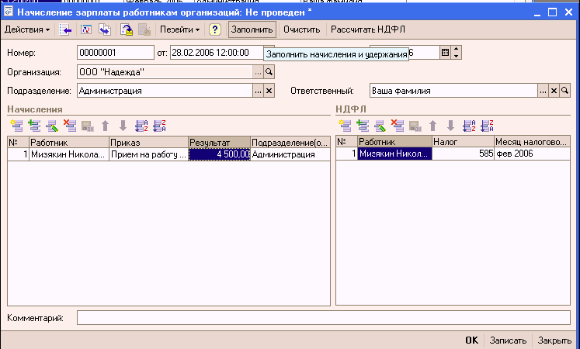Add new row in Начисления table

(16, 125)
